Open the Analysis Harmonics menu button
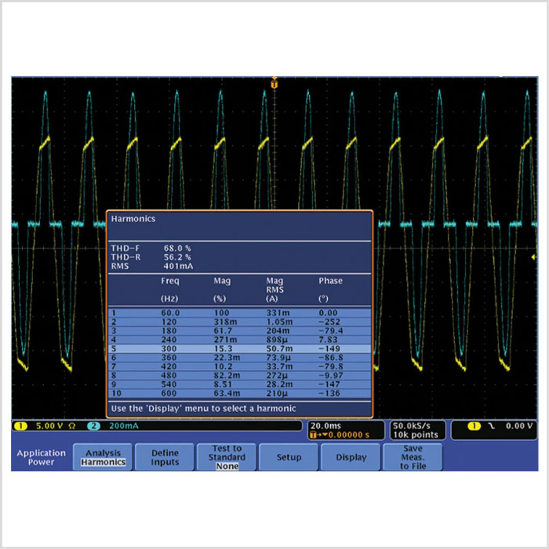549x549 pixels. tap(103, 457)
